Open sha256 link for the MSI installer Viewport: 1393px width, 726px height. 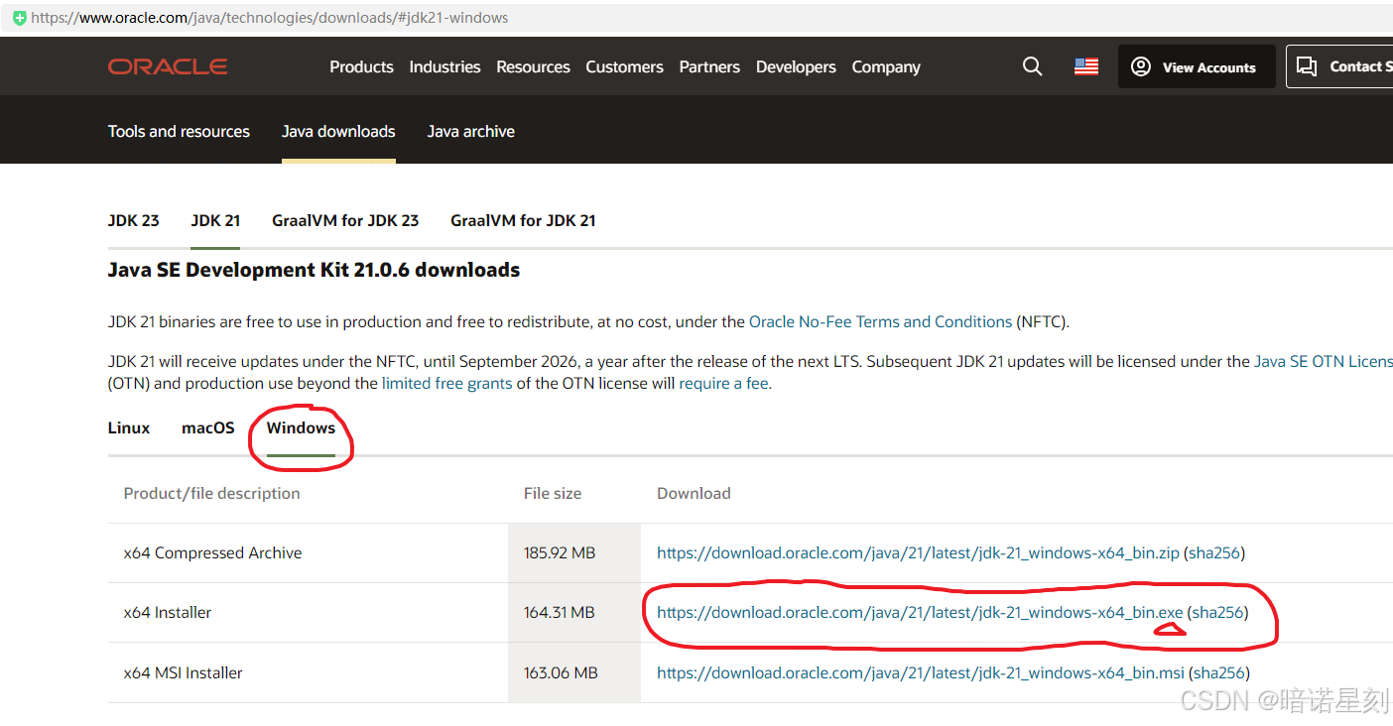[1219, 672]
